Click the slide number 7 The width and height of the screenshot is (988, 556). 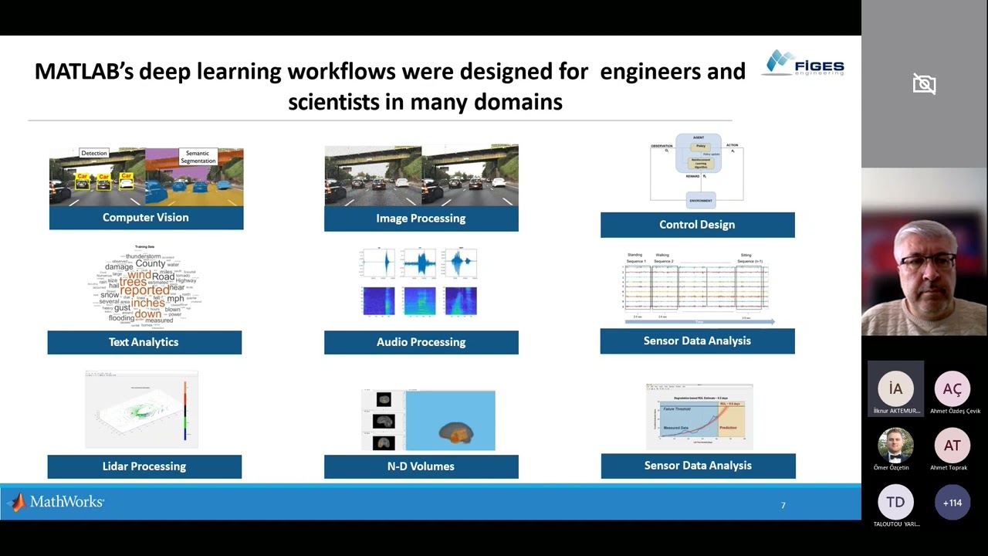[783, 505]
